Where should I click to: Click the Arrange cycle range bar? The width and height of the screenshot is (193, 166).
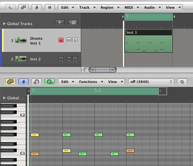click(x=148, y=17)
